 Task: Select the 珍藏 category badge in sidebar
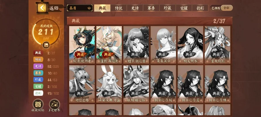click(x=38, y=80)
